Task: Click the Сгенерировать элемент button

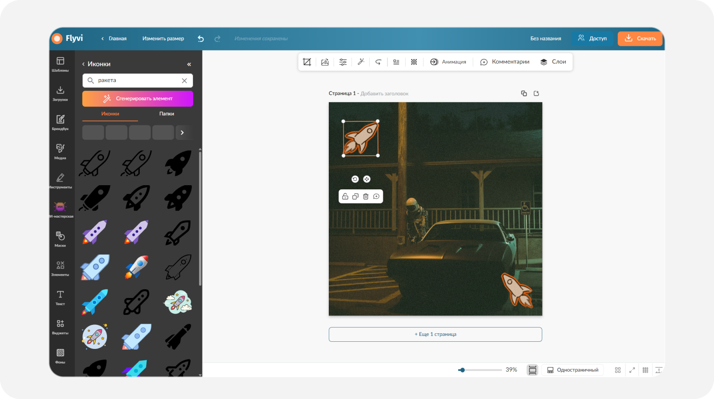Action: pos(138,98)
